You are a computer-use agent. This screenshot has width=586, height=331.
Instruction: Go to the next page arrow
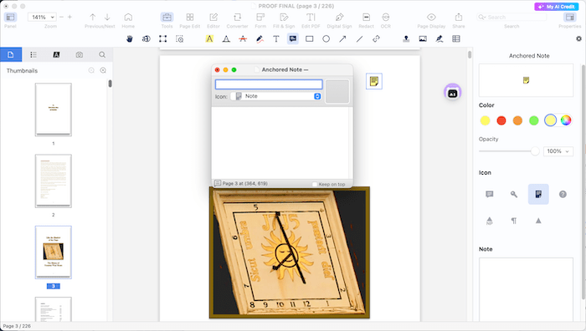click(x=107, y=18)
